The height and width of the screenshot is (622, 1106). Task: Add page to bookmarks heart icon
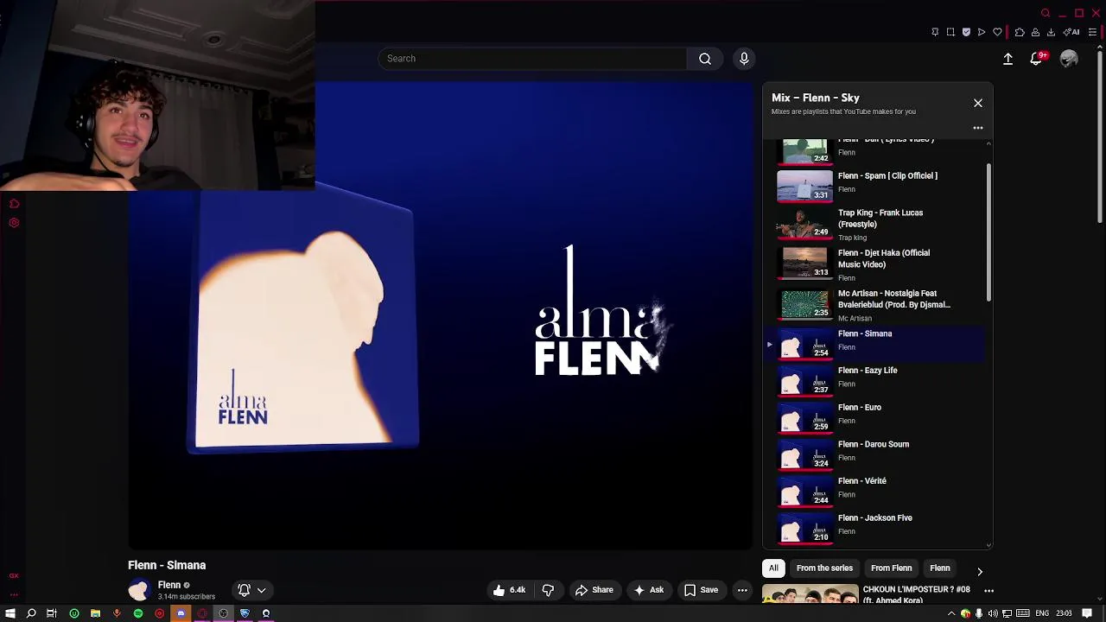coord(997,32)
